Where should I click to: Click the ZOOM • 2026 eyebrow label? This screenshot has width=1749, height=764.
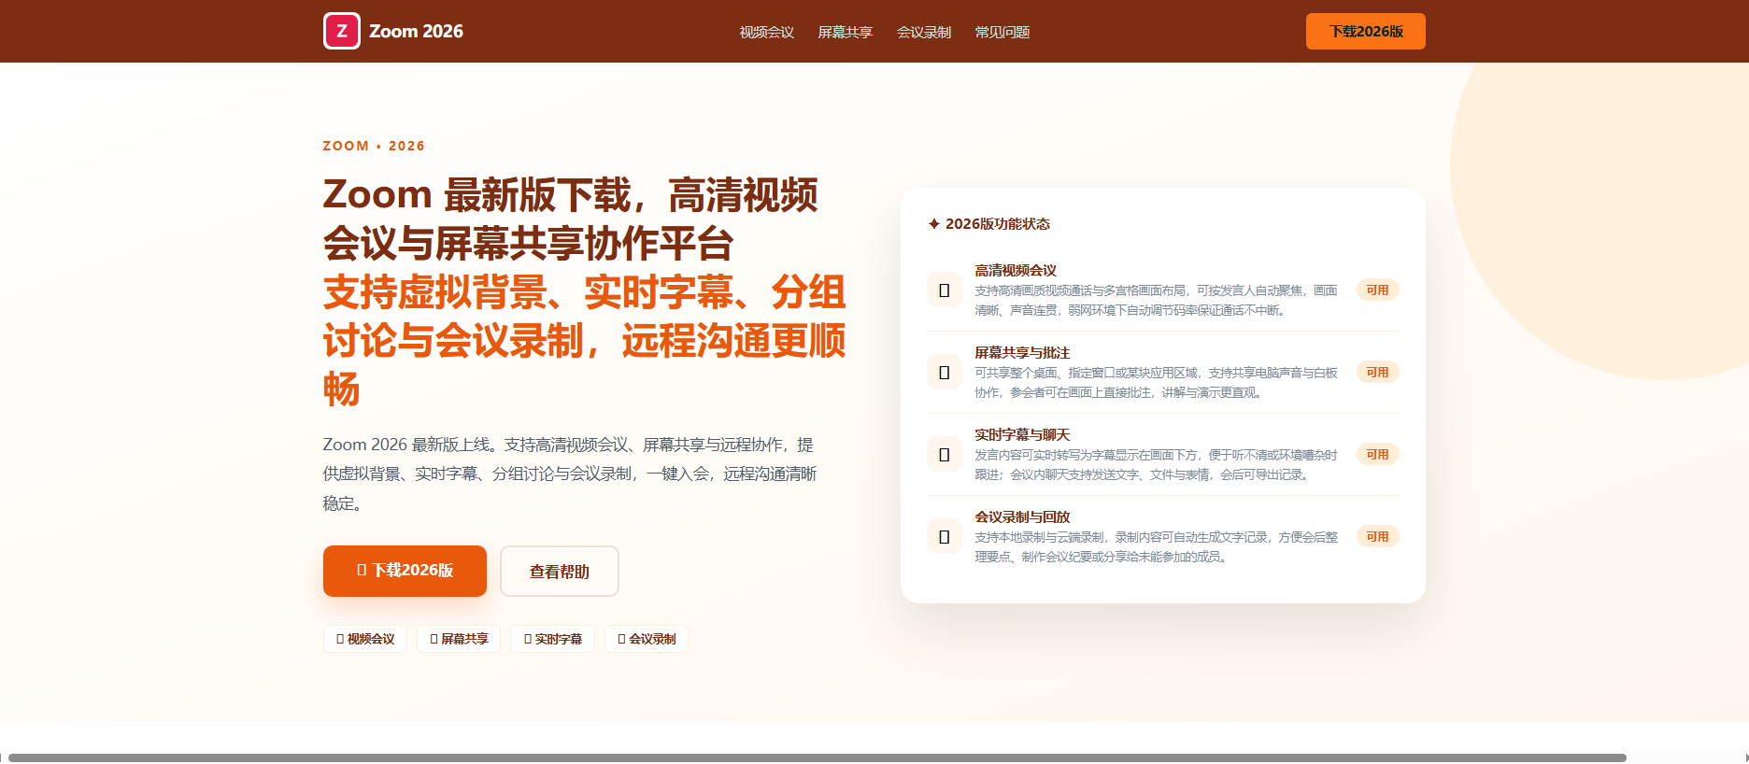[374, 146]
